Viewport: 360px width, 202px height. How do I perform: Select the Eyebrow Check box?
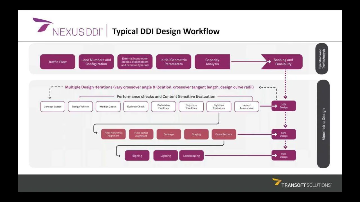tap(136, 107)
